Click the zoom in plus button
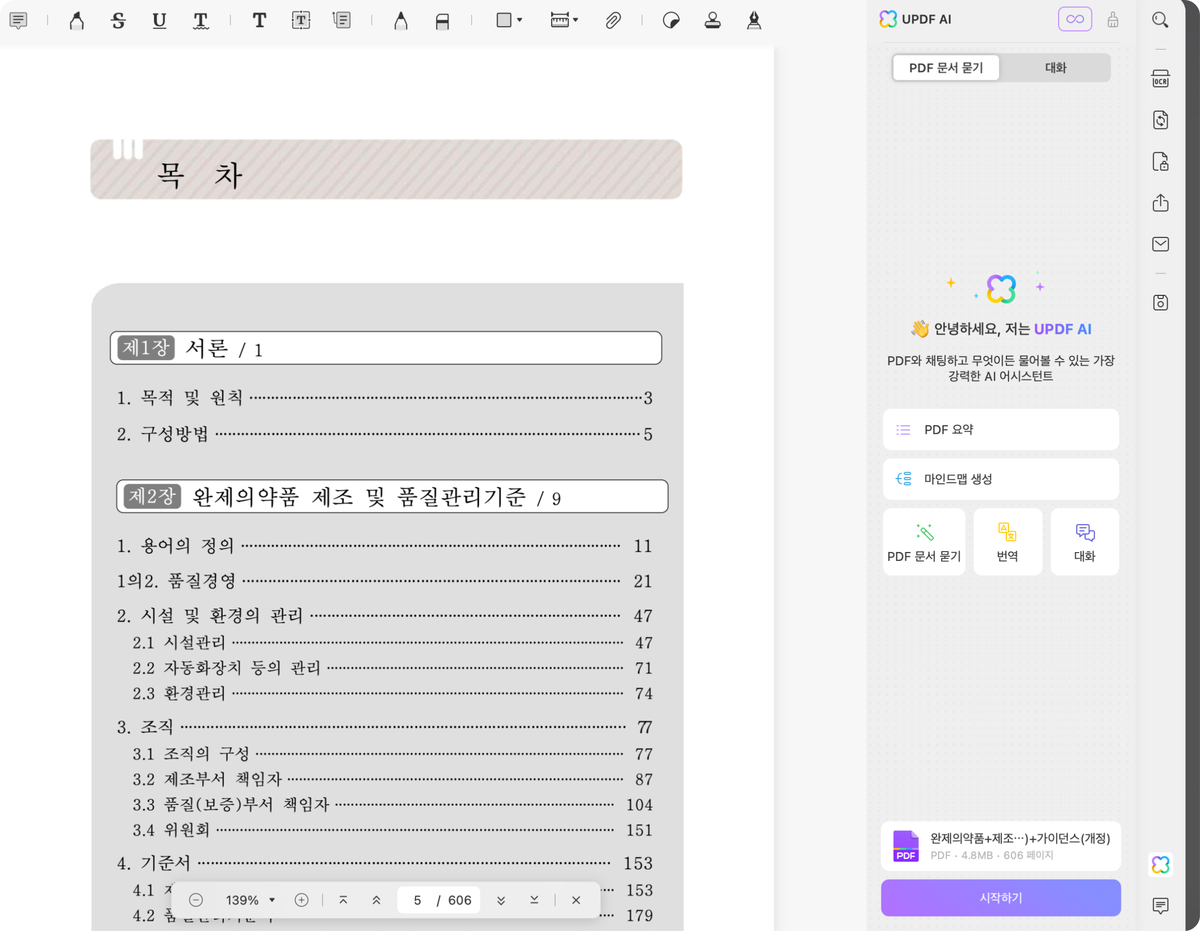The width and height of the screenshot is (1200, 931). pos(301,900)
